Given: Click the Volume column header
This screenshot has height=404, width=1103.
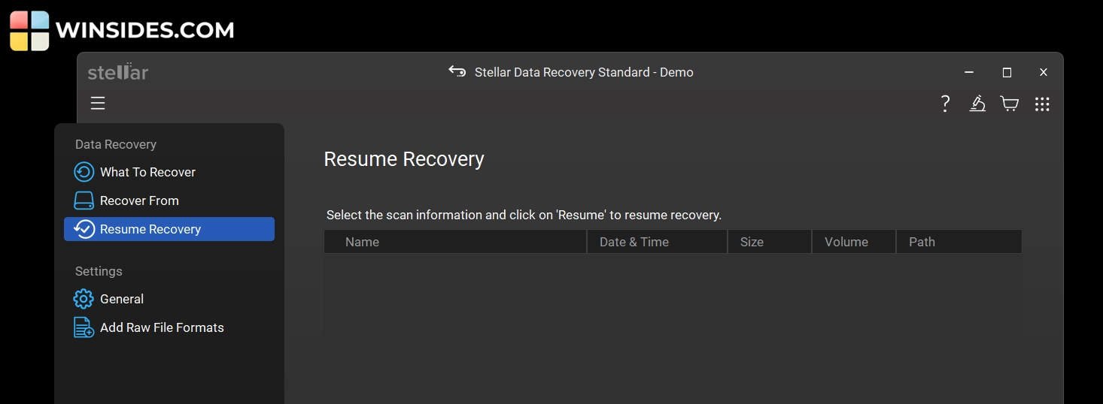Looking at the screenshot, I should tap(846, 242).
